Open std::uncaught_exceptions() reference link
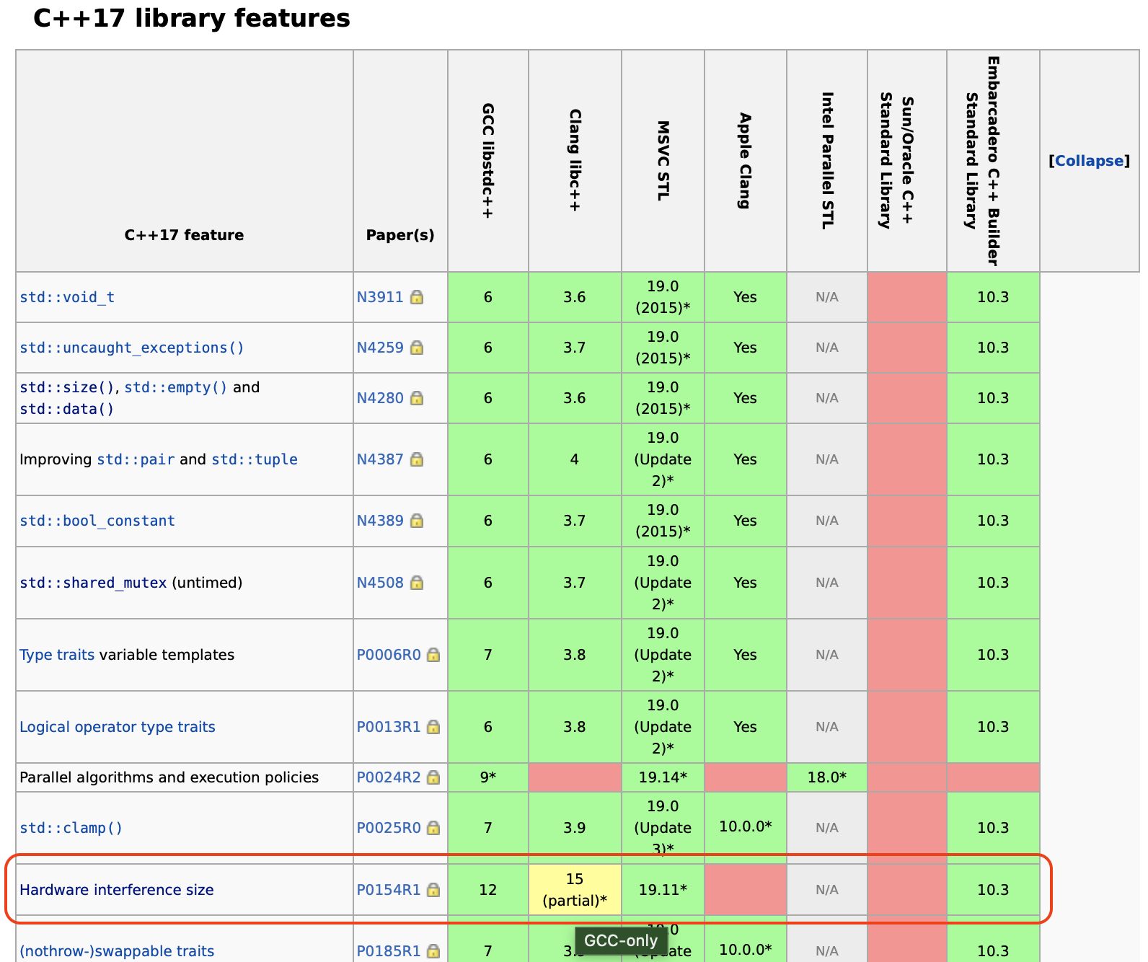 coord(132,348)
